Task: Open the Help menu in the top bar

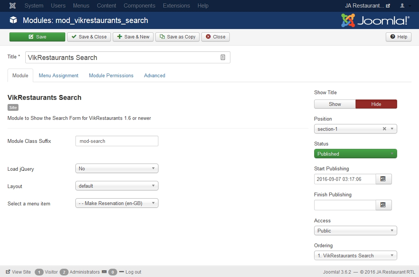Action: [203, 6]
